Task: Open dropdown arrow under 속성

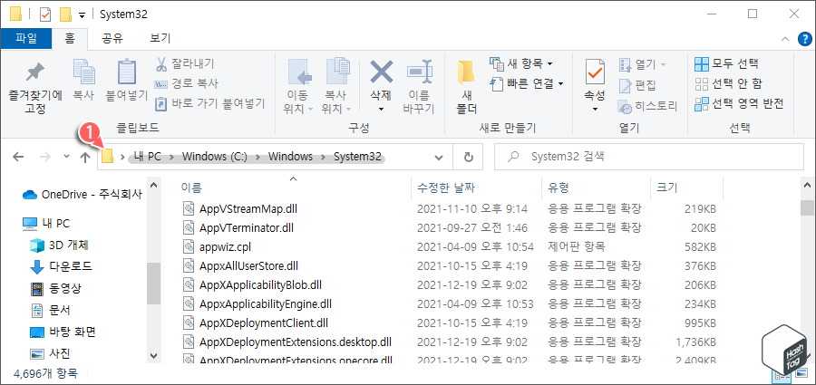Action: pyautogui.click(x=595, y=110)
